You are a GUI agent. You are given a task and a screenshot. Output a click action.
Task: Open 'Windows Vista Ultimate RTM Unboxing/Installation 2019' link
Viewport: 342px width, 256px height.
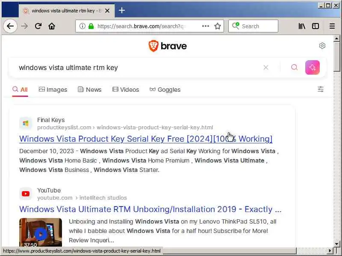tap(150, 209)
